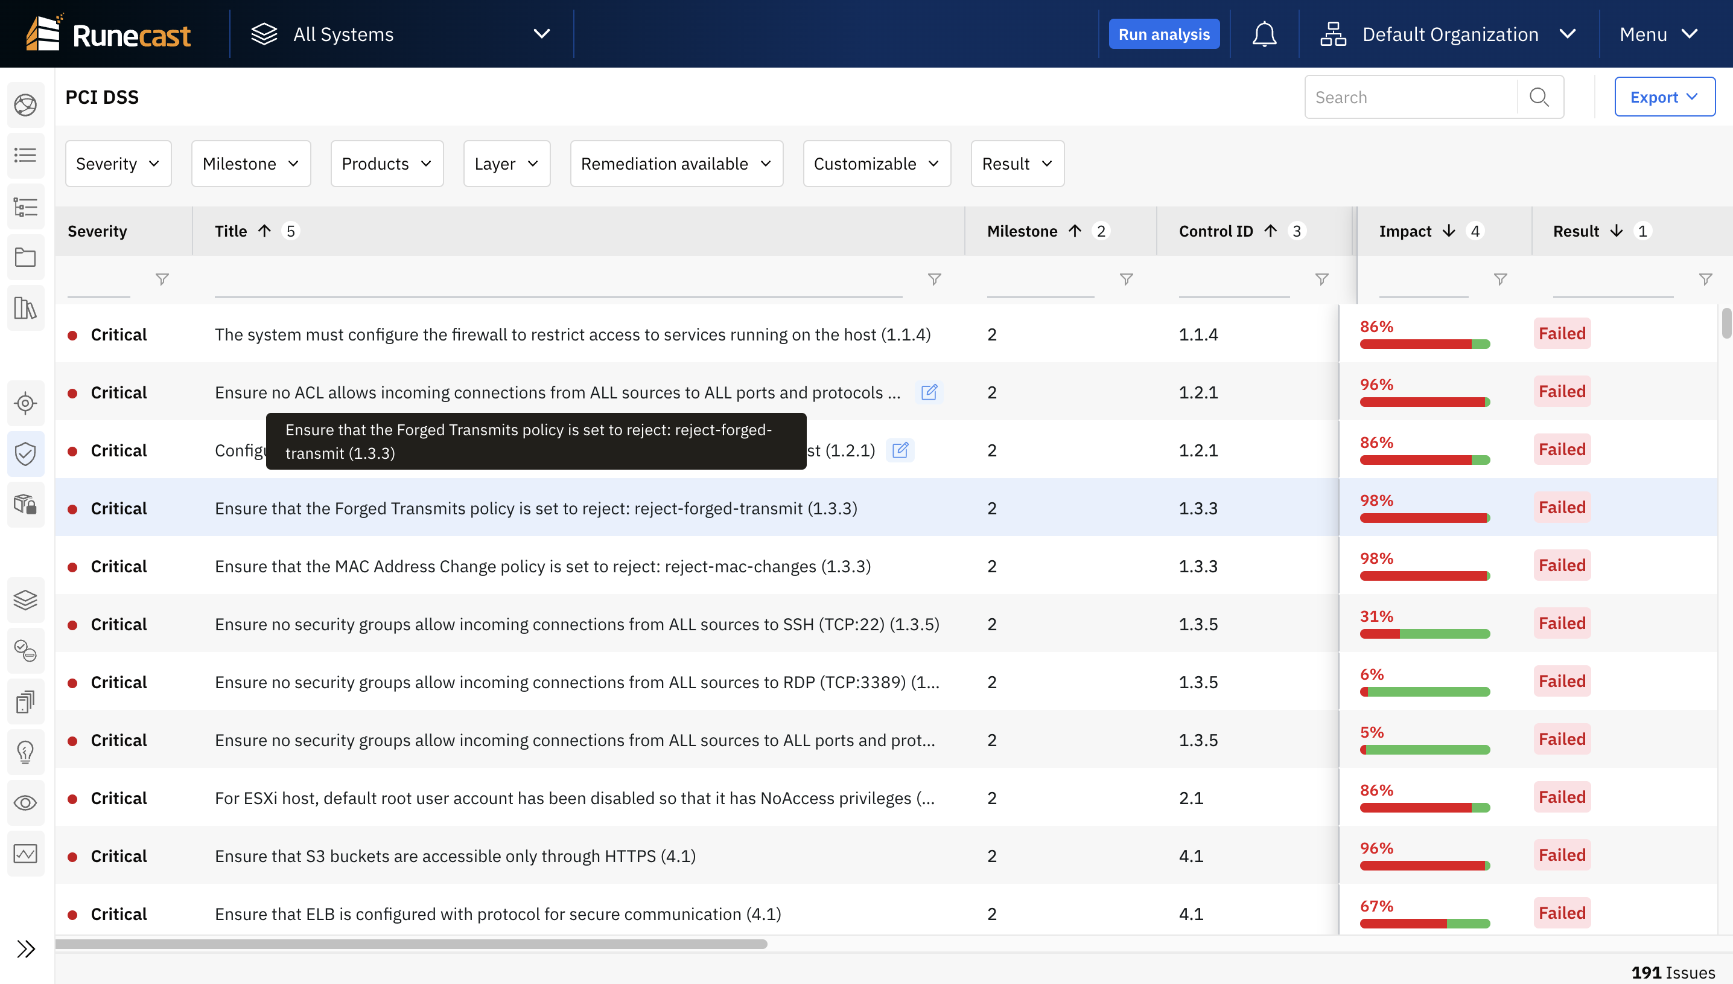Toggle the Remediation available filter
Screen dimensions: 1733x984
[672, 163]
